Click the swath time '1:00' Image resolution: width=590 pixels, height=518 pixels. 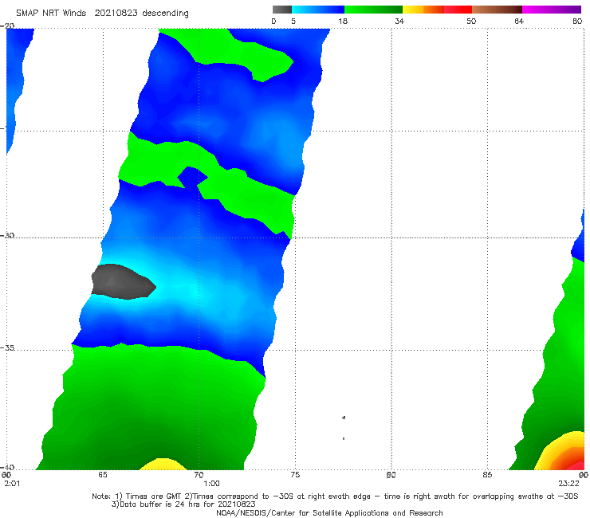(x=211, y=484)
